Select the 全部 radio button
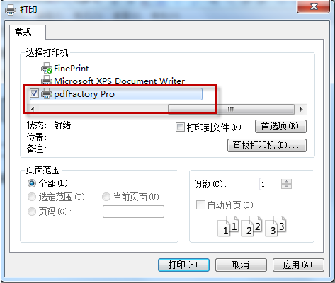This screenshot has width=335, height=283. click(32, 183)
